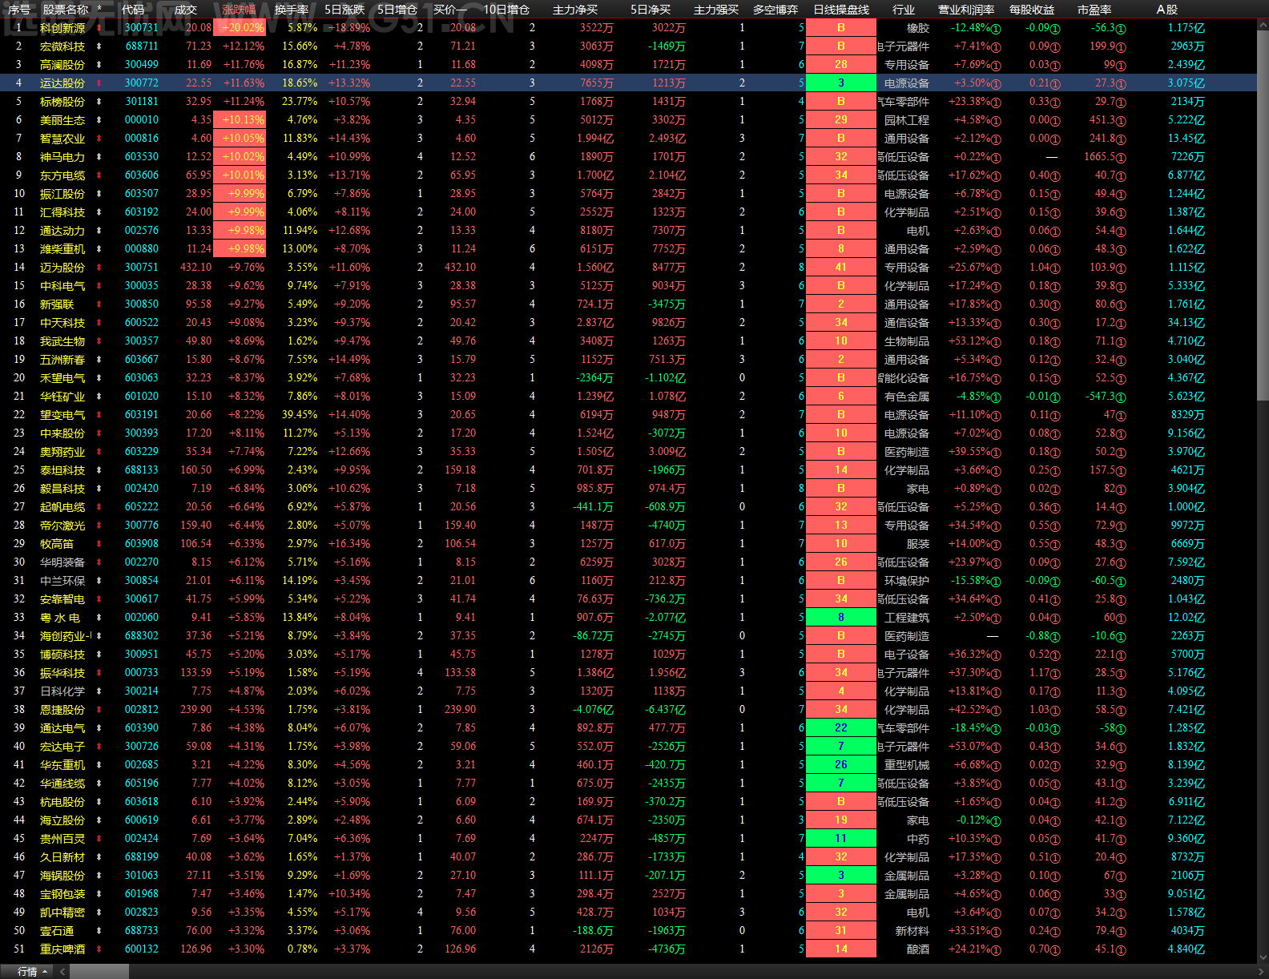This screenshot has height=979, width=1269.
Task: Select stock name 壹石通
Action: click(x=57, y=931)
